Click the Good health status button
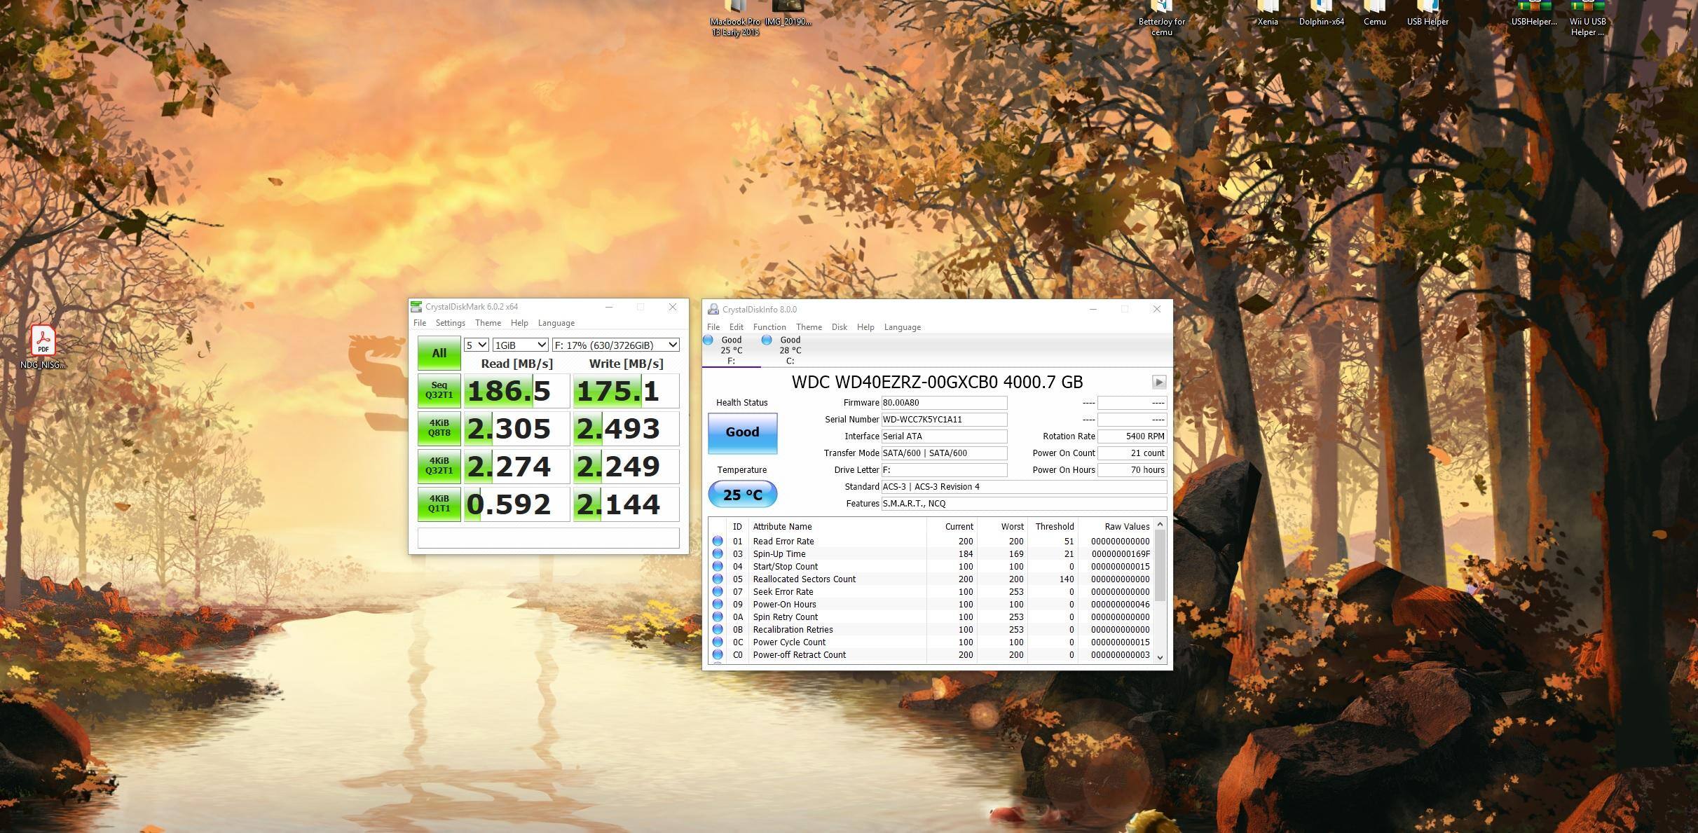The height and width of the screenshot is (833, 1698). [742, 432]
